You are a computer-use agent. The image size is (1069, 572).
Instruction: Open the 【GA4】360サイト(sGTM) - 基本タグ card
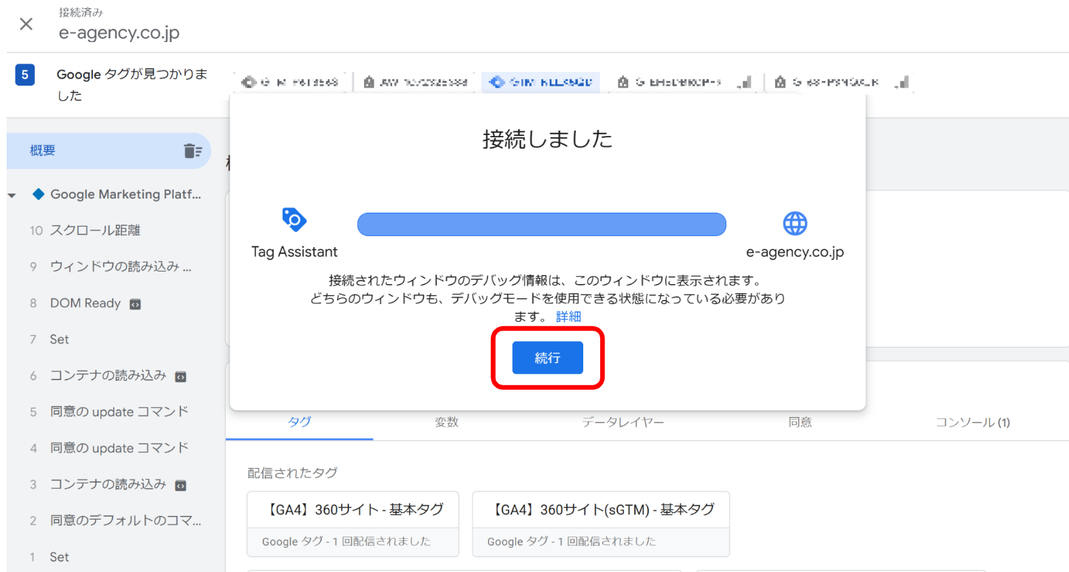(x=601, y=524)
